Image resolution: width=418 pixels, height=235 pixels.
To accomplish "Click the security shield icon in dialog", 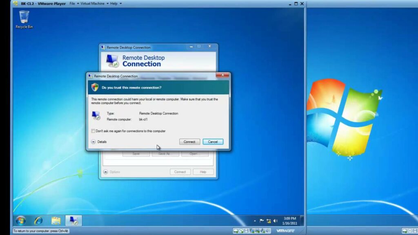I will [x=95, y=87].
